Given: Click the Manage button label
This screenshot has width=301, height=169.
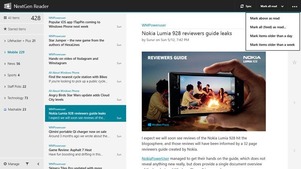Looking at the screenshot, I should pos(13,164).
